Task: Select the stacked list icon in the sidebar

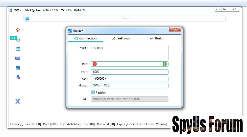Action: [x=18, y=49]
